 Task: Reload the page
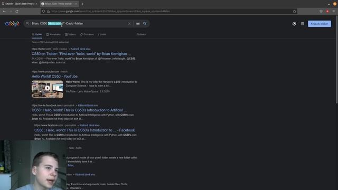pyautogui.click(x=17, y=11)
